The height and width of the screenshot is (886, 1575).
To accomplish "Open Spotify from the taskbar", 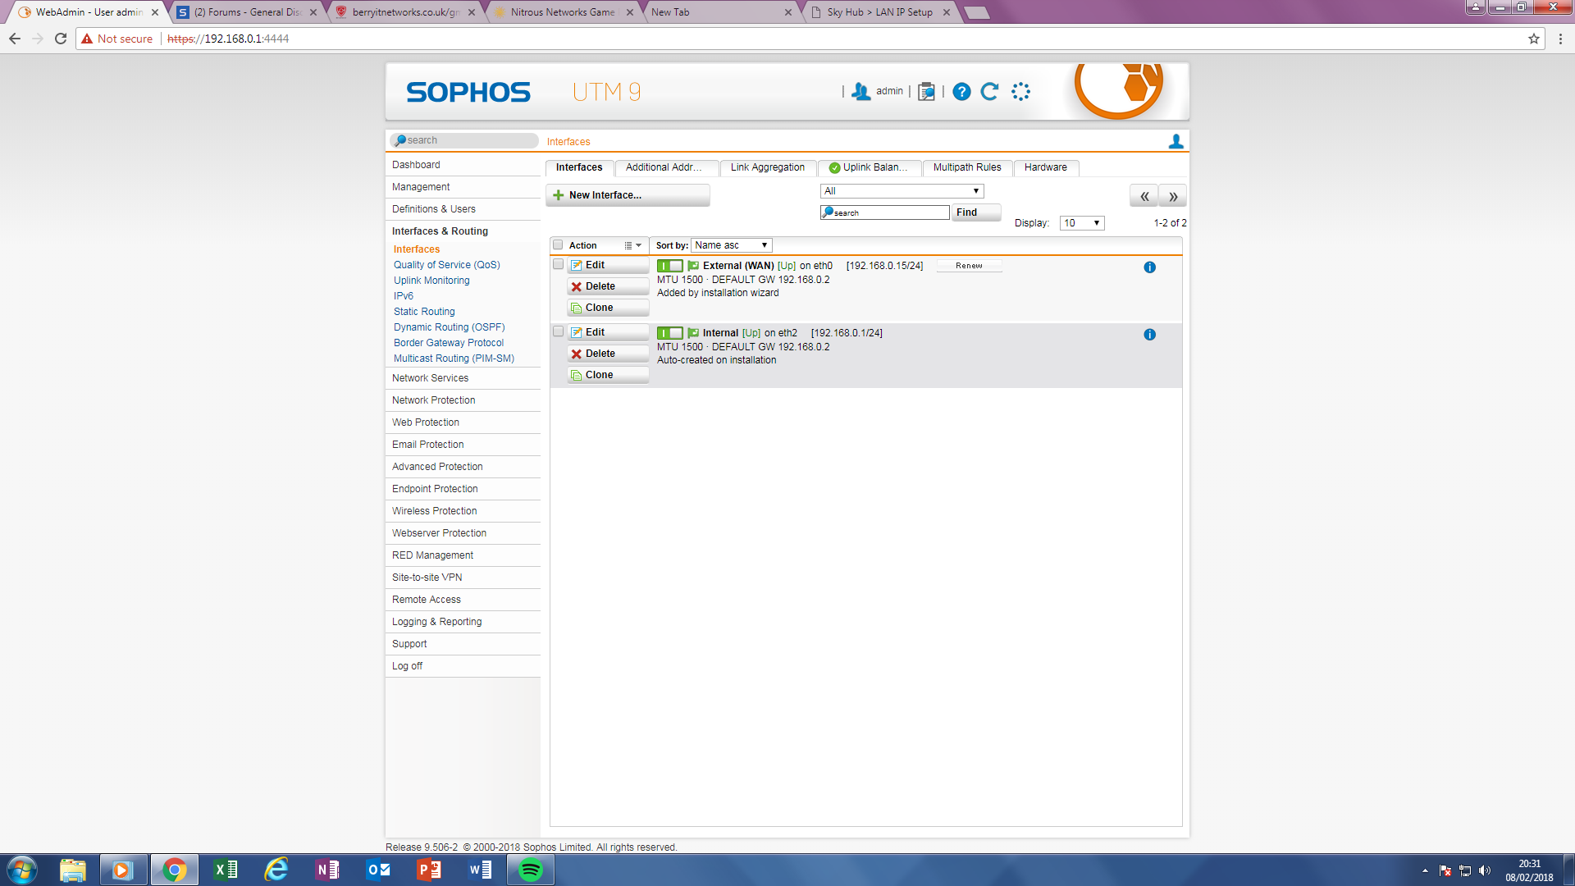I will 531,870.
